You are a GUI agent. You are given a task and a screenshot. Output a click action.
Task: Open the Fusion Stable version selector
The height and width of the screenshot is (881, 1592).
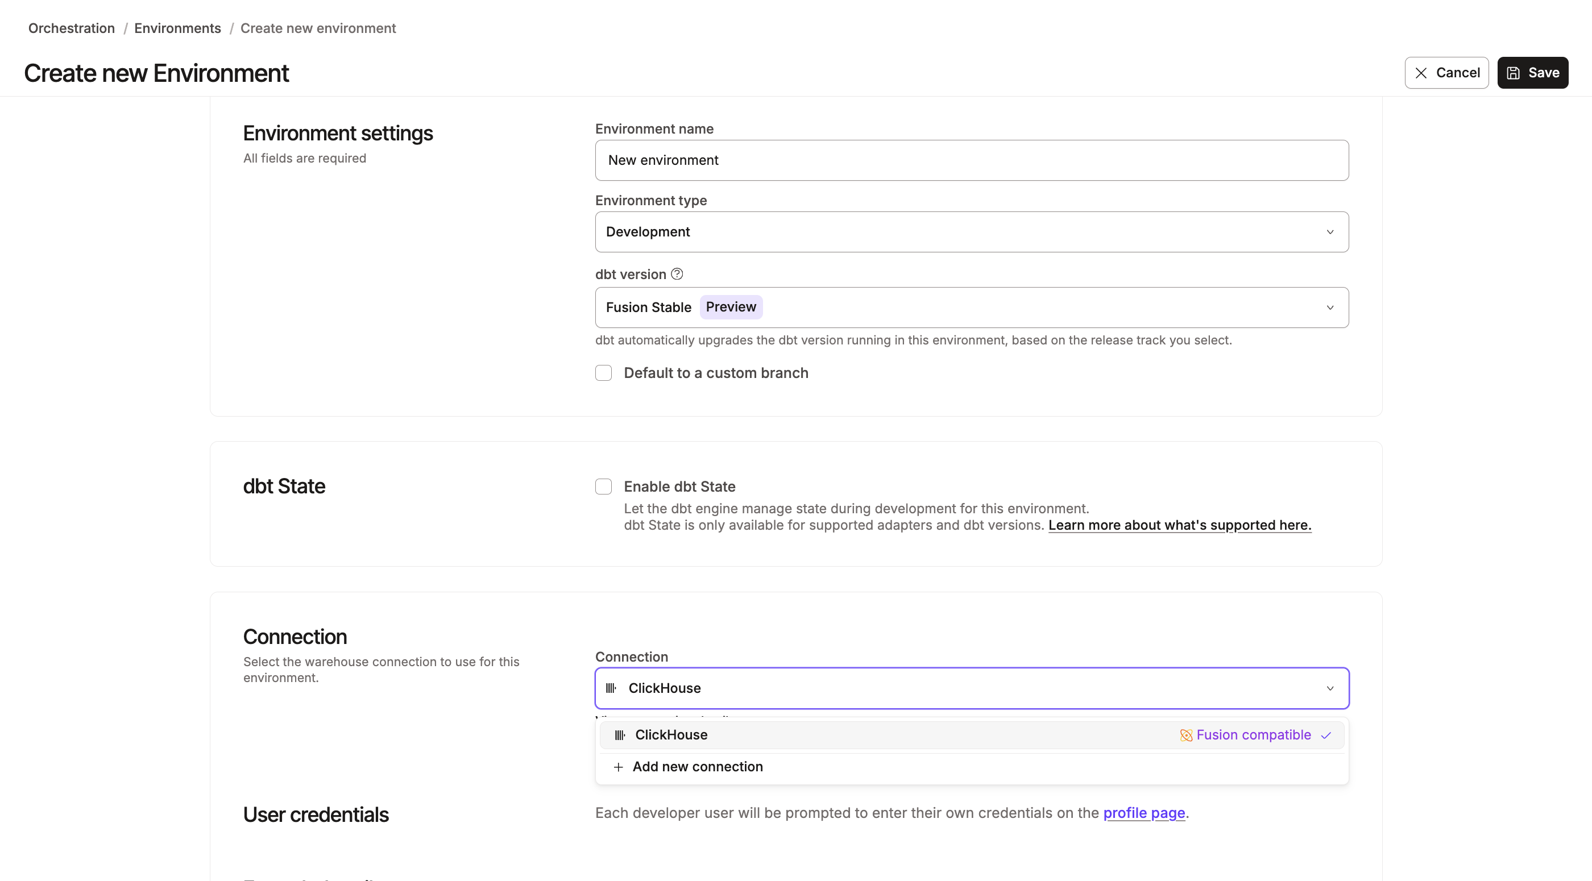coord(972,307)
